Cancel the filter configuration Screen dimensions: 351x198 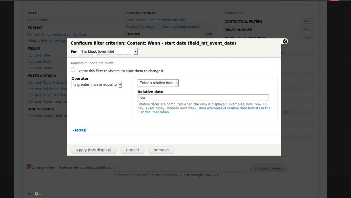[x=132, y=150]
